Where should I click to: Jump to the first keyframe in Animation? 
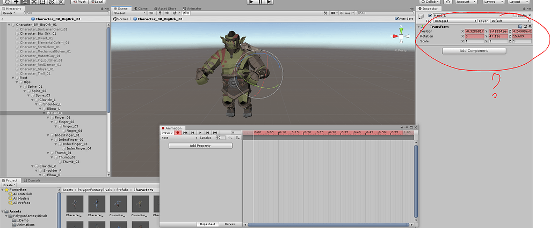(x=185, y=132)
